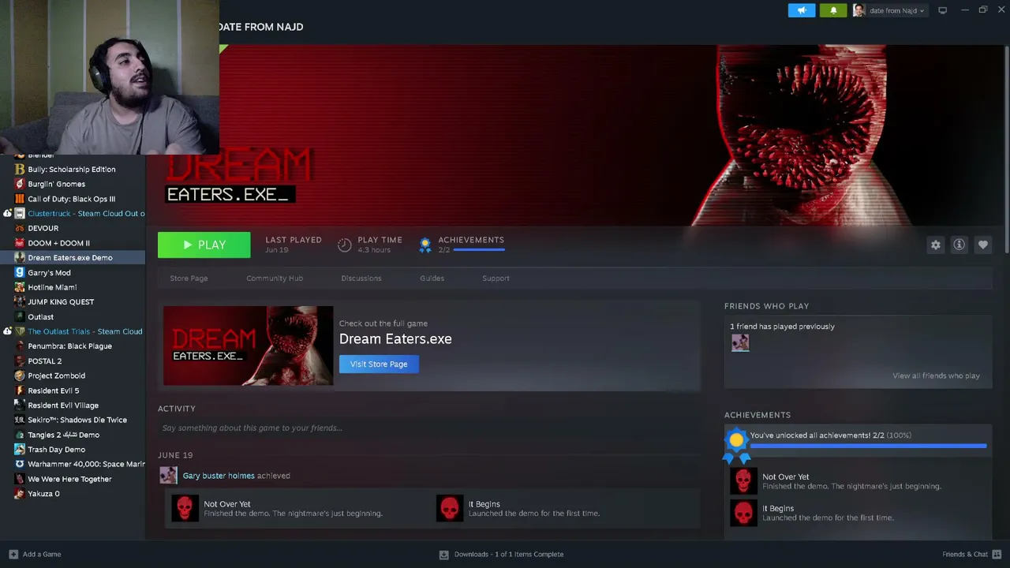This screenshot has width=1010, height=568.
Task: Open Friends & Chat
Action: [971, 554]
